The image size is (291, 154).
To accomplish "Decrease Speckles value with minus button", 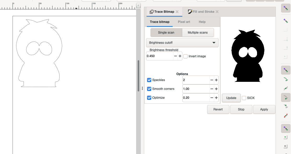I will [x=212, y=80].
